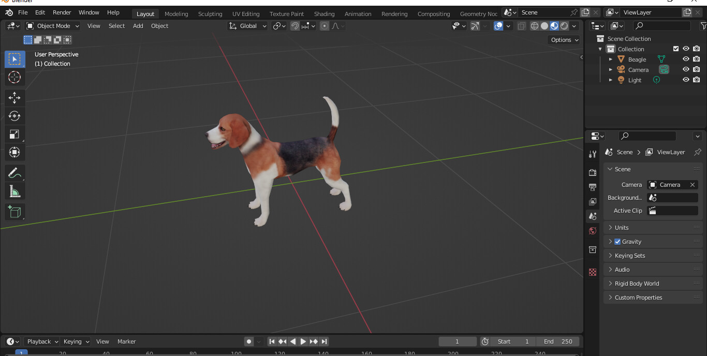Select the Scale tool
Screen dimensions: 707x356
click(x=14, y=134)
